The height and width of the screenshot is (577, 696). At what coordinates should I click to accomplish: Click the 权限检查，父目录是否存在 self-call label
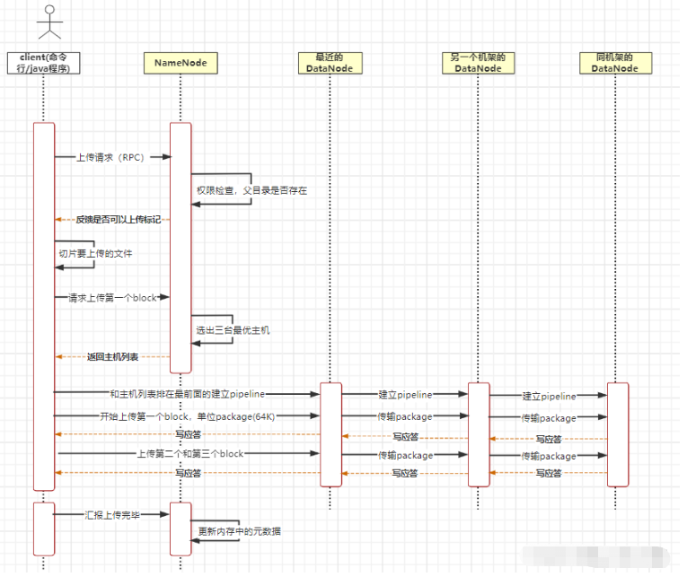pos(251,191)
